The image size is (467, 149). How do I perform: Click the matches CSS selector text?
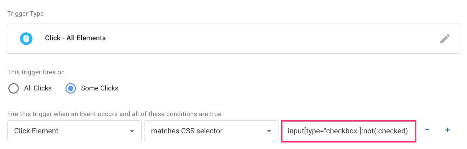point(187,131)
